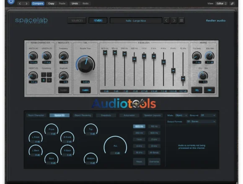Viewport: 243px width, 184px height.
Task: Click the Reset button
Action: pos(139,162)
